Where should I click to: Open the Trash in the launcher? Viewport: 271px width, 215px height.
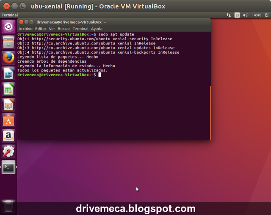(x=8, y=206)
